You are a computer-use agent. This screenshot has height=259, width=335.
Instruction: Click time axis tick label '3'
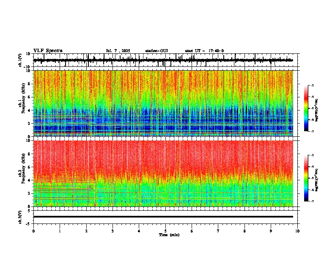(x=113, y=231)
